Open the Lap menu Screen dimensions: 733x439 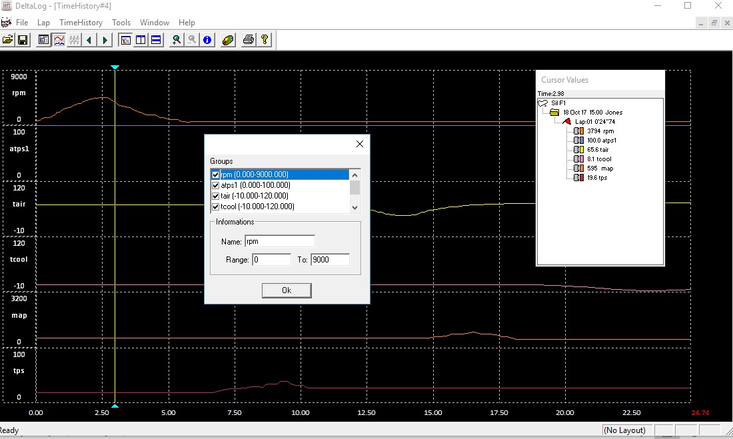click(x=43, y=23)
